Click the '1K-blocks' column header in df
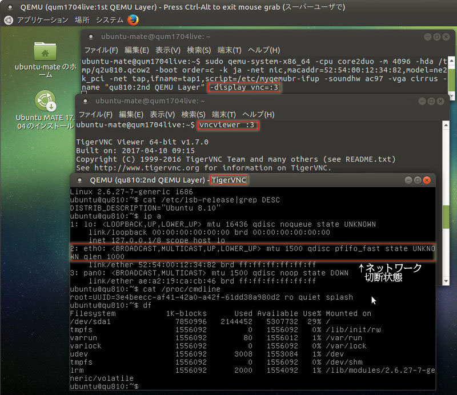The height and width of the screenshot is (395, 457). [x=186, y=313]
